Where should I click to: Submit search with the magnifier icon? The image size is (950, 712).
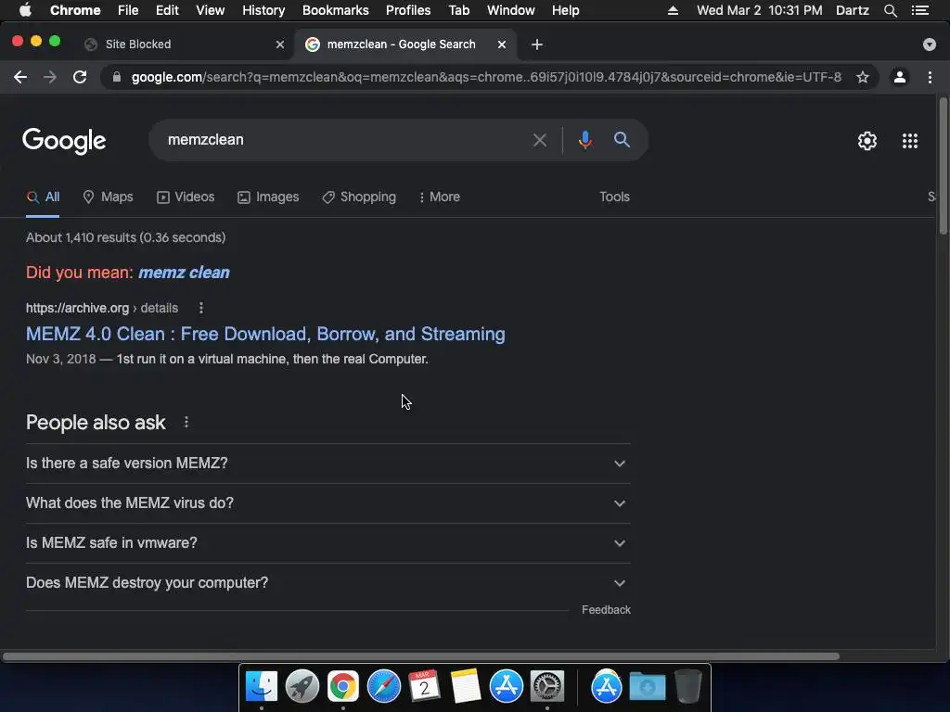(622, 140)
